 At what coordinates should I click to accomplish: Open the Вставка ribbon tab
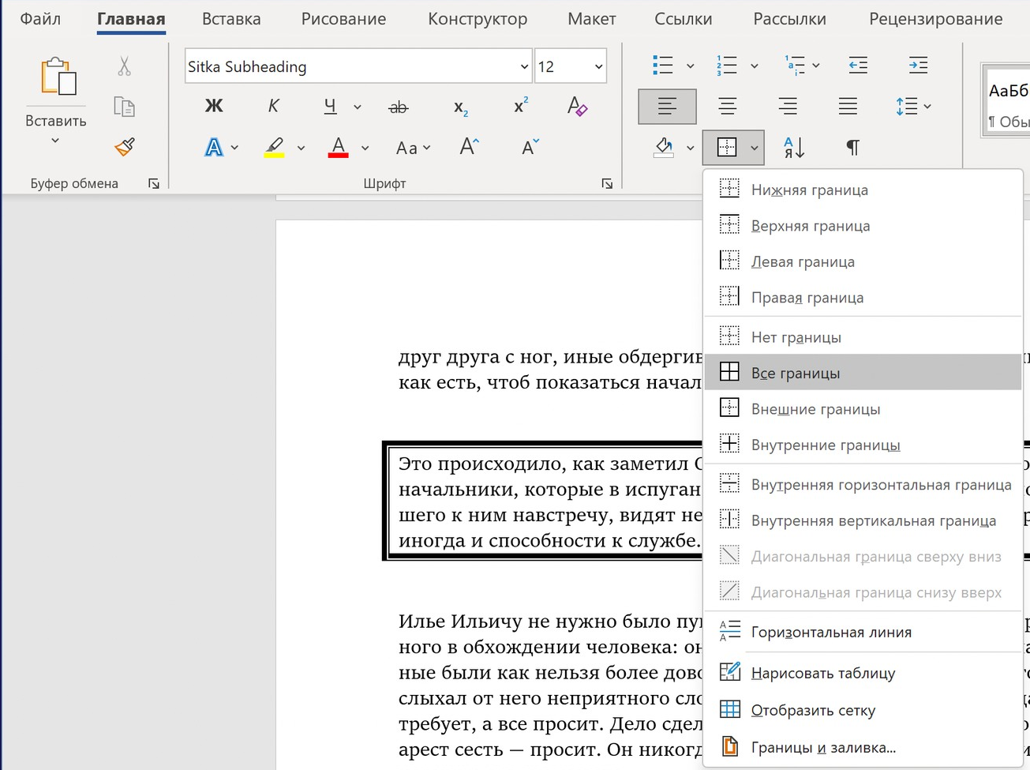click(231, 19)
